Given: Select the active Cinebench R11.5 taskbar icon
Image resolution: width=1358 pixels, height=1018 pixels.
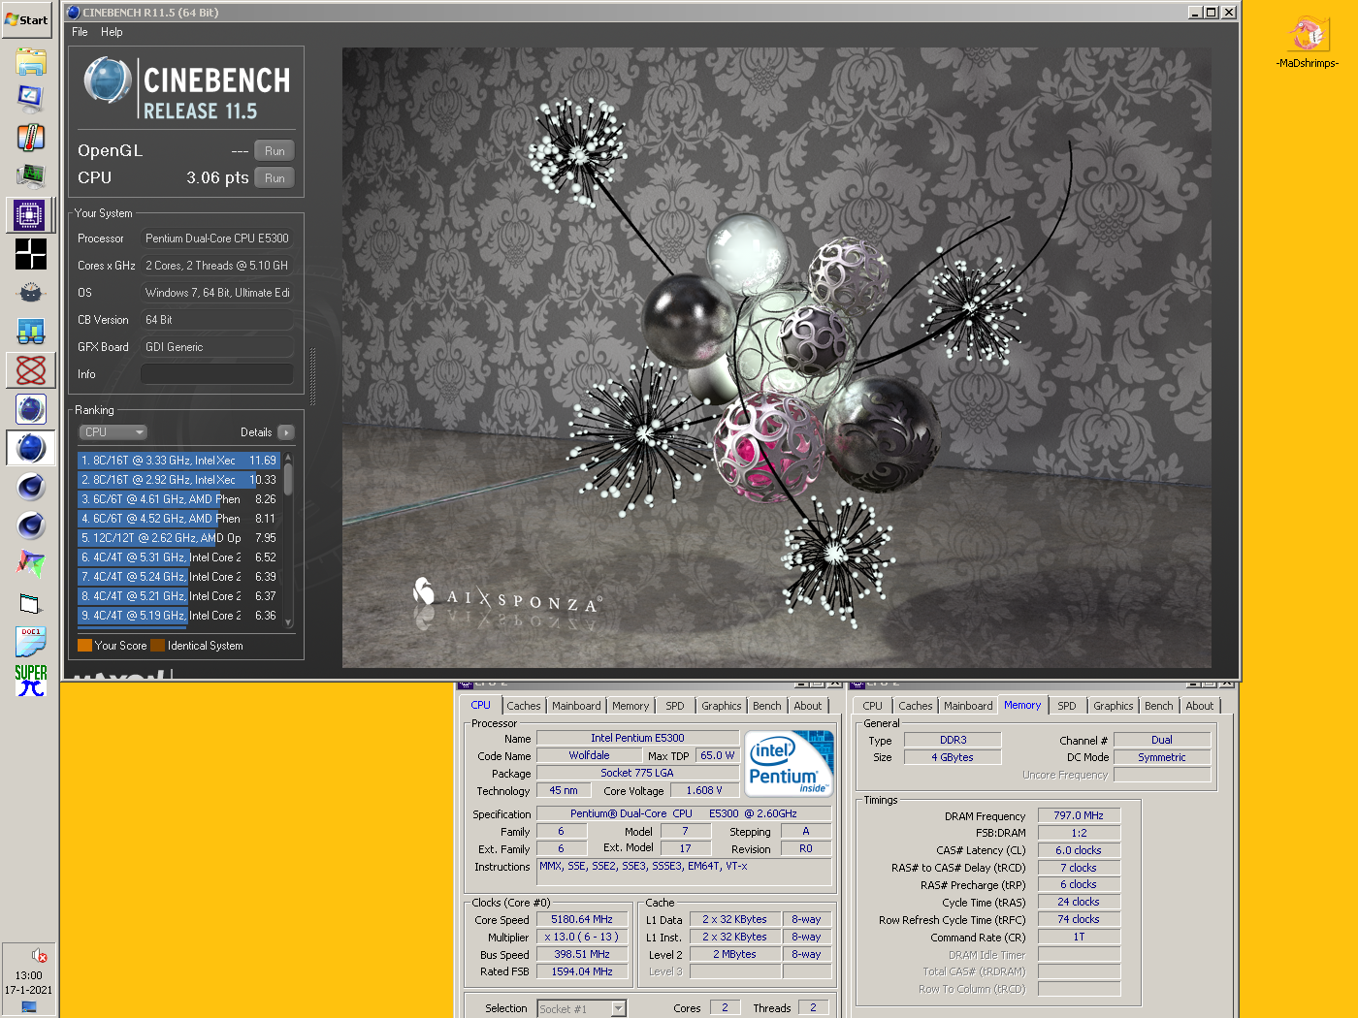Looking at the screenshot, I should [x=30, y=448].
